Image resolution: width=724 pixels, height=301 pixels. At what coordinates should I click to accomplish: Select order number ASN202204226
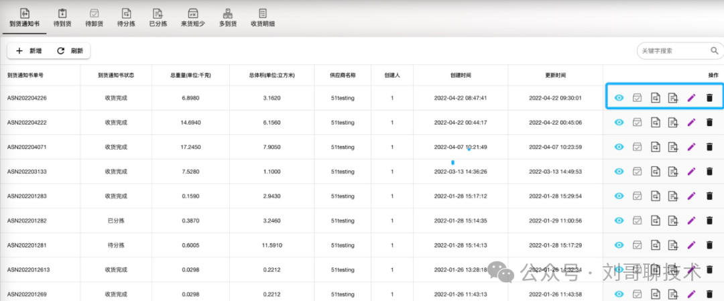27,98
